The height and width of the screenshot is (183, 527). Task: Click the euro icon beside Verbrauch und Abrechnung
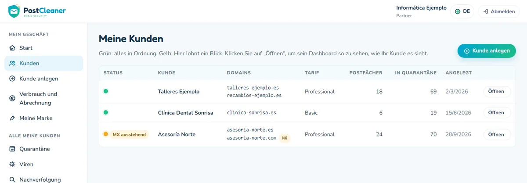12,98
